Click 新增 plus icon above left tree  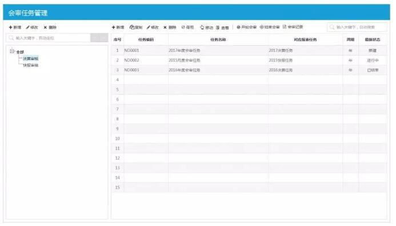tap(10, 27)
